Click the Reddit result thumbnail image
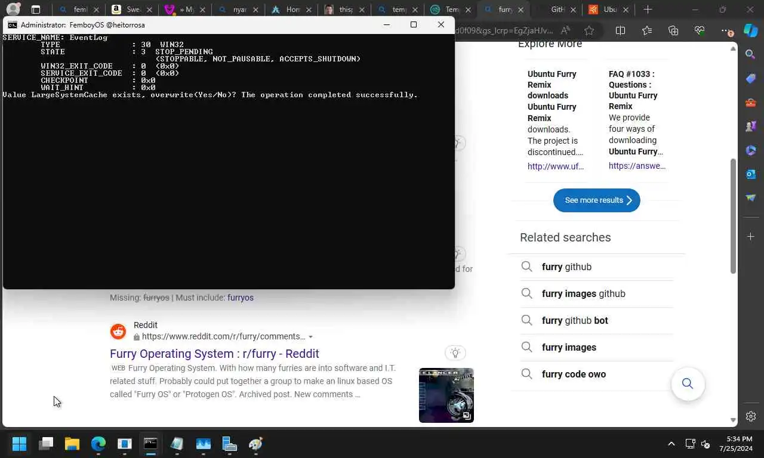This screenshot has width=764, height=458. tap(446, 395)
